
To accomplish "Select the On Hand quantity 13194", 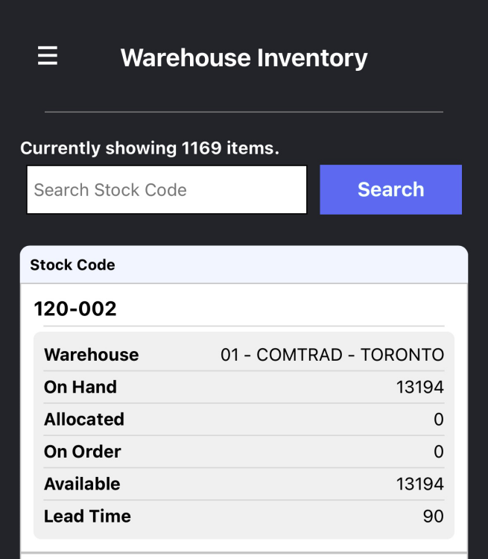I will 419,387.
